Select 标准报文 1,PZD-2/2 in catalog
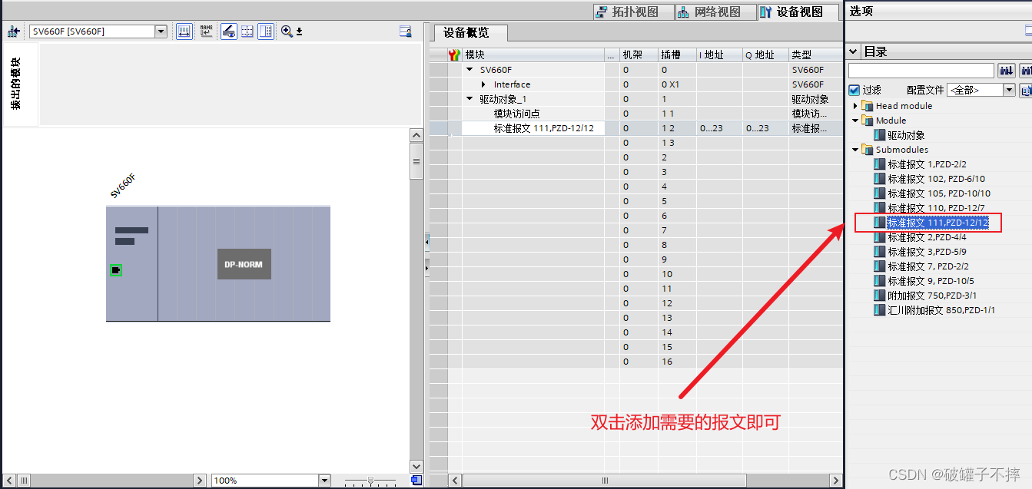 [927, 164]
